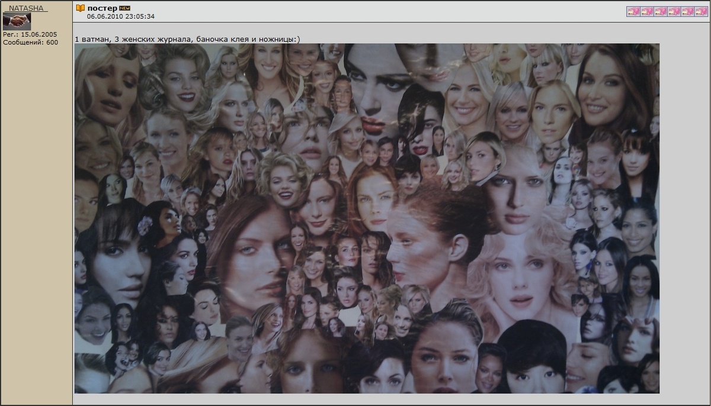Image resolution: width=711 pixels, height=406 pixels.
Task: Open the NATASHA user profile link
Action: pyautogui.click(x=25, y=8)
